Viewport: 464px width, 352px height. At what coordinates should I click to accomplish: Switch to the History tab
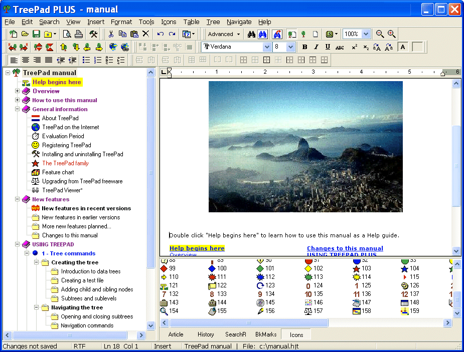(x=206, y=334)
